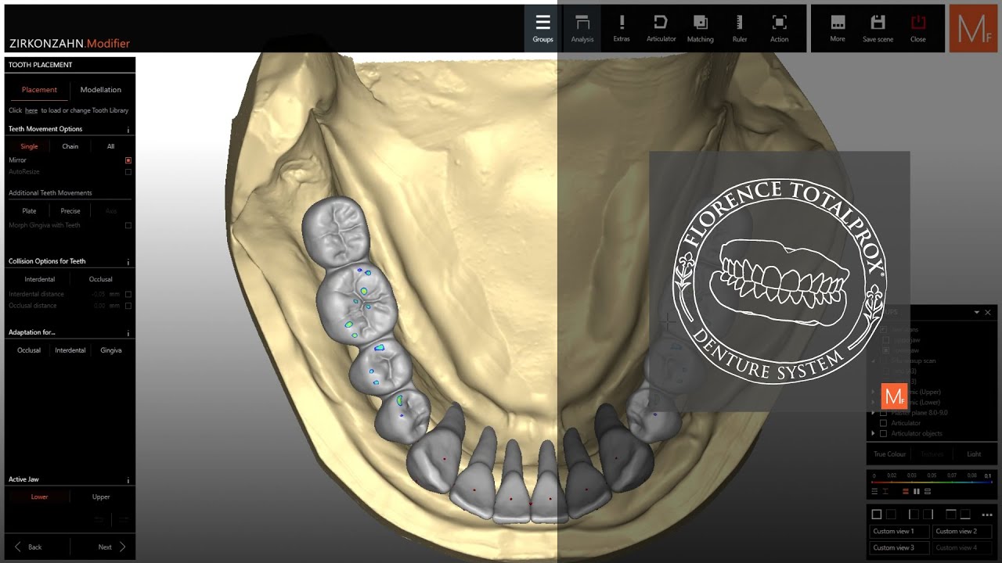Toggle Articulator objects visibility checkbox
This screenshot has width=1002, height=563.
click(x=884, y=433)
